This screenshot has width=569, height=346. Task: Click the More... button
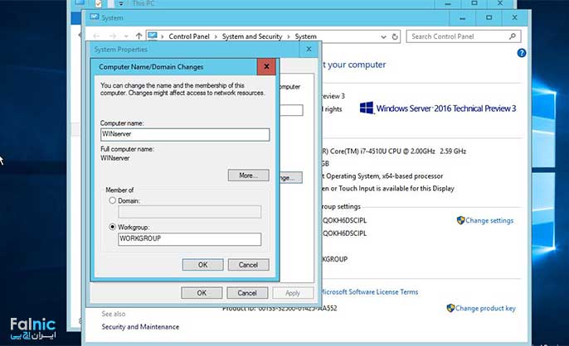tap(248, 175)
